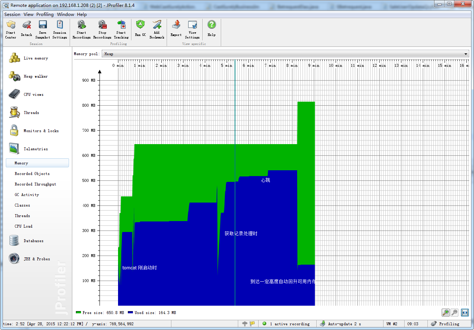Open the View menu
The image size is (474, 330).
click(28, 15)
